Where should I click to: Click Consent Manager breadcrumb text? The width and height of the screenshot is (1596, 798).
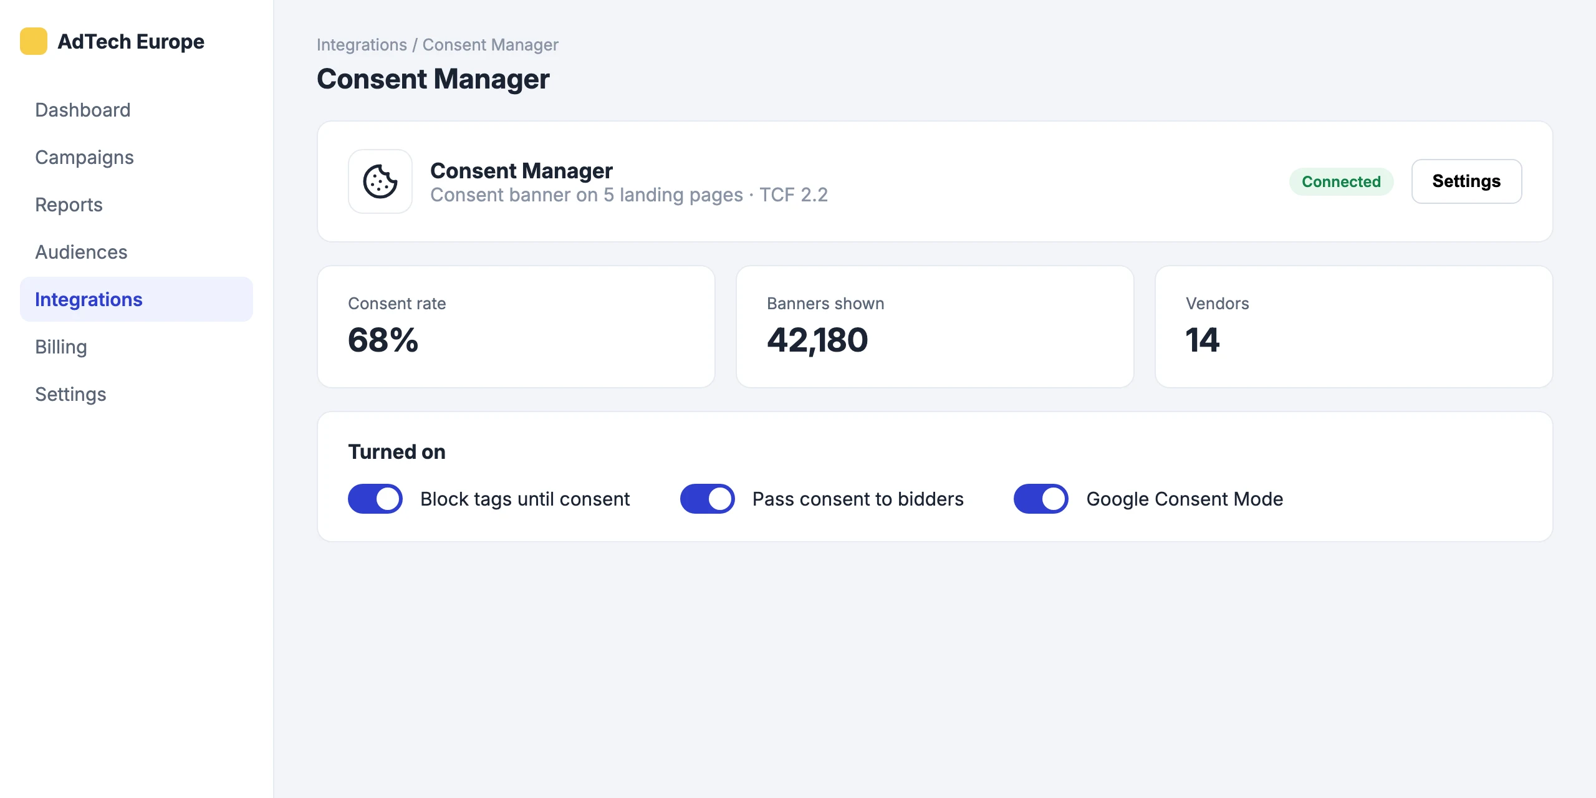coord(490,45)
